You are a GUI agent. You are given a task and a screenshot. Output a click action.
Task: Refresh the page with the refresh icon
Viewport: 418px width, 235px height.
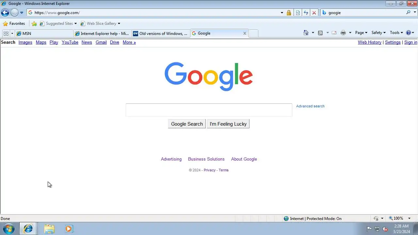[306, 13]
